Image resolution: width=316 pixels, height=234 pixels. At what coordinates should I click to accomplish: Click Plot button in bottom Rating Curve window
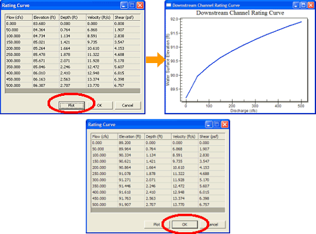157,225
